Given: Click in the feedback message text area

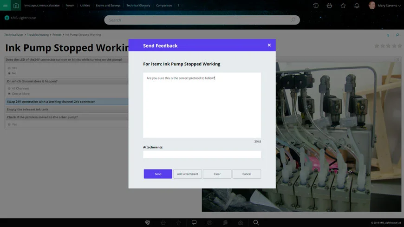Looking at the screenshot, I should (202, 105).
